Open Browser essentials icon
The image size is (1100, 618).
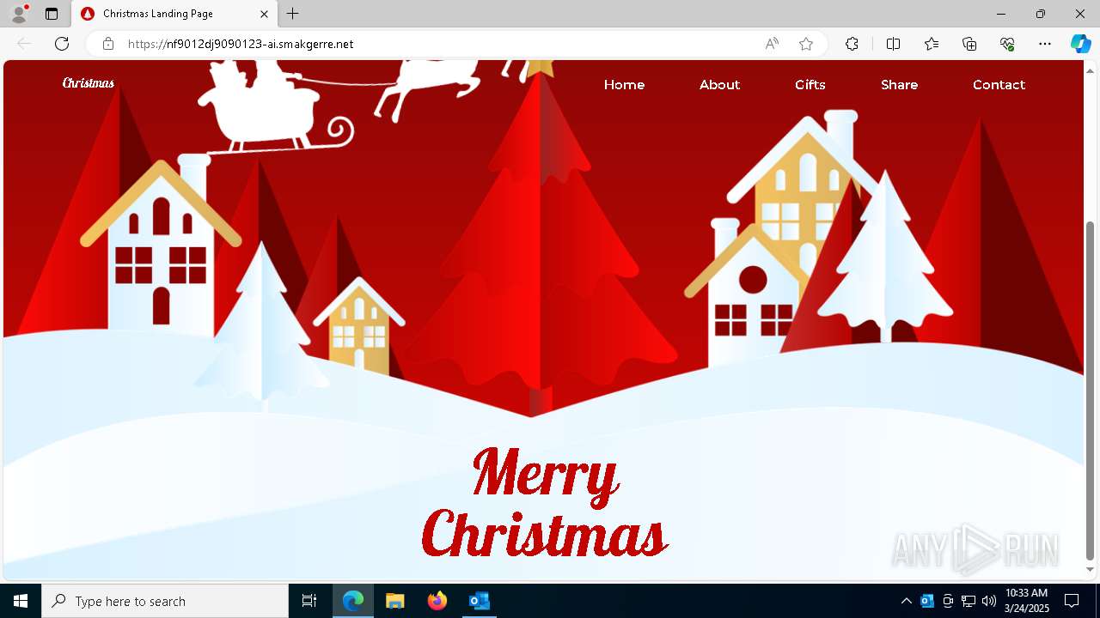(1007, 44)
